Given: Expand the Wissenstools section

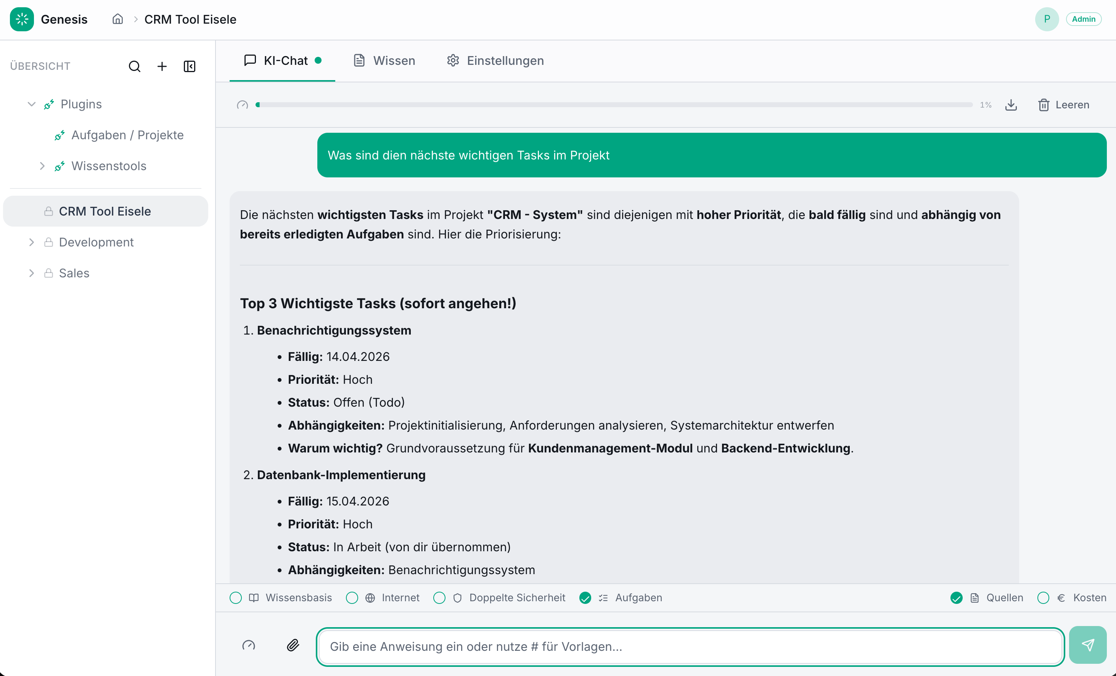Looking at the screenshot, I should tap(42, 166).
